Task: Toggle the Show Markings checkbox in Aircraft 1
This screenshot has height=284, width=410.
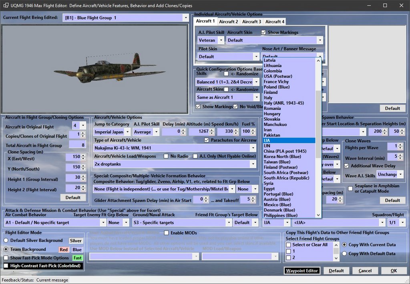Action: [263, 32]
